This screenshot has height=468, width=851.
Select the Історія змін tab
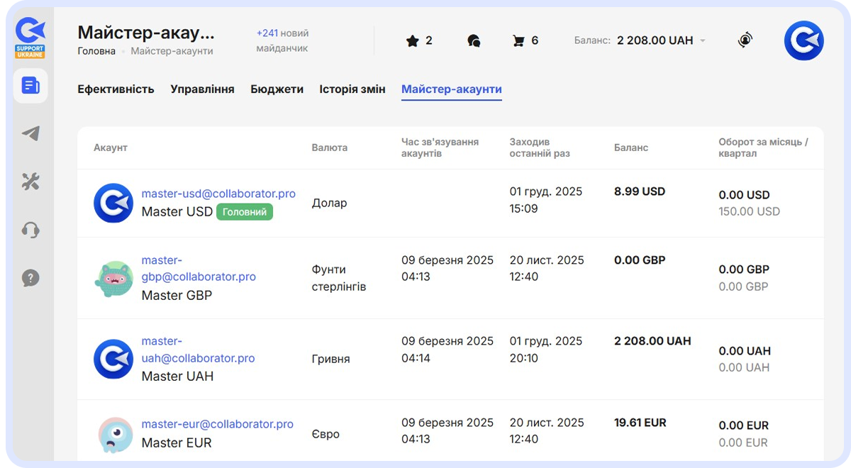[x=352, y=89]
